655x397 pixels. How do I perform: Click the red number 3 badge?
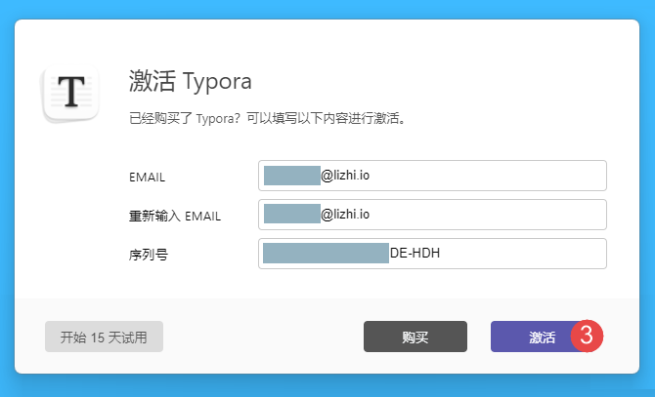click(587, 336)
